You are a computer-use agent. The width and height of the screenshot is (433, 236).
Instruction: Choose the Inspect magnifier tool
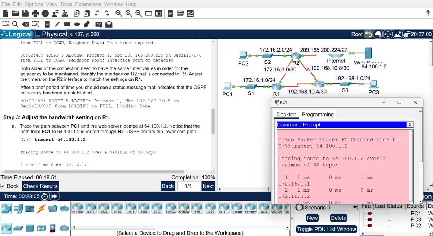(x=16, y=24)
